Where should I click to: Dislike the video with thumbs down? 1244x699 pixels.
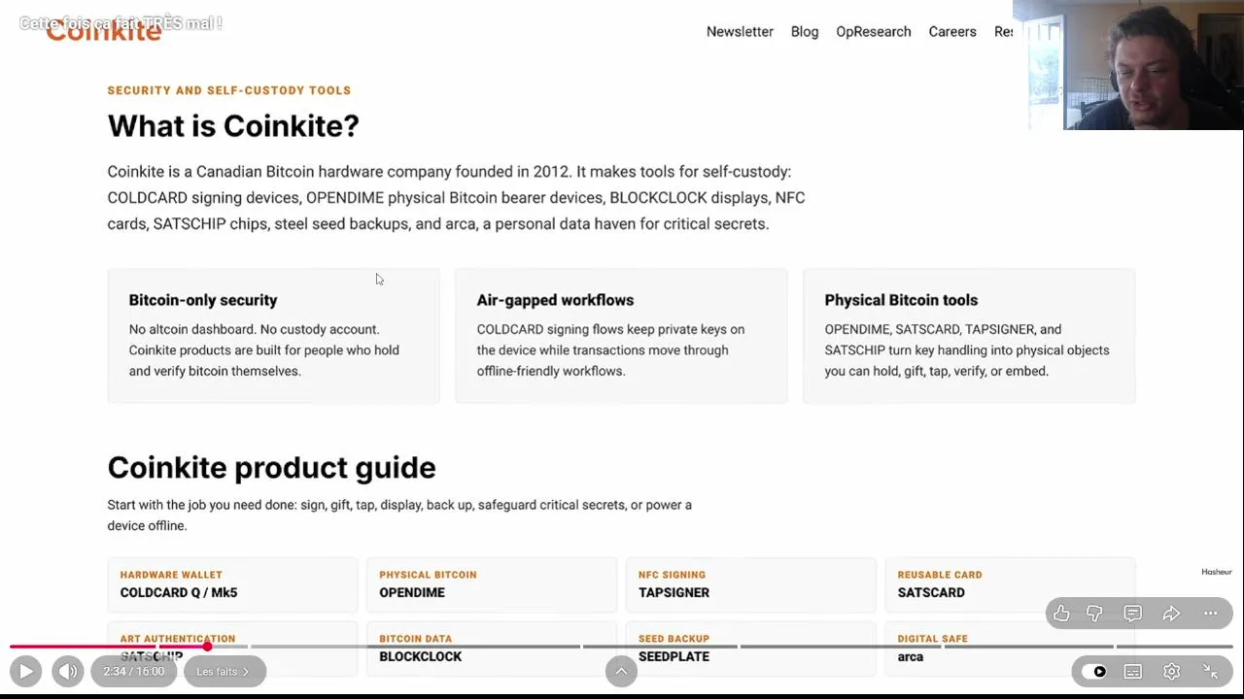coord(1094,614)
